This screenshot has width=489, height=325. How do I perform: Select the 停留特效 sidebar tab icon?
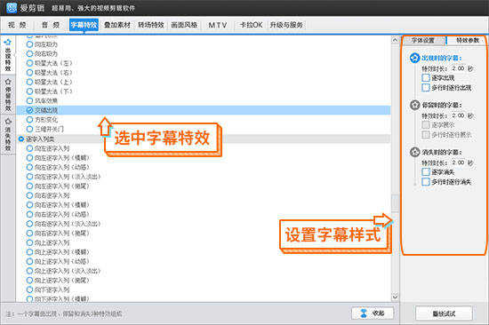(x=8, y=82)
